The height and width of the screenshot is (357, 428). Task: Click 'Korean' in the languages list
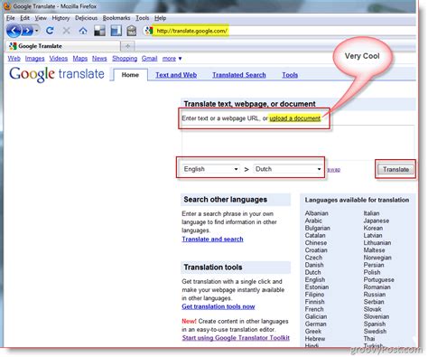tap(373, 228)
